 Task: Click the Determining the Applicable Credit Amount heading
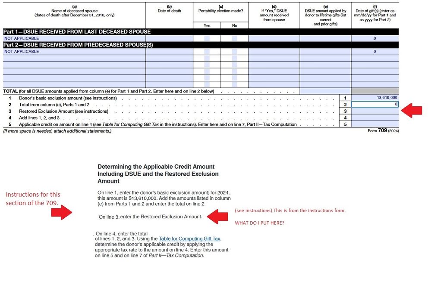pyautogui.click(x=158, y=174)
